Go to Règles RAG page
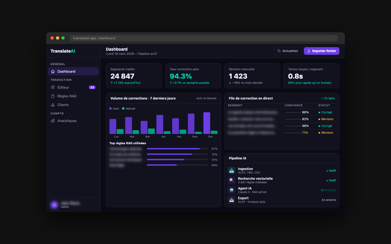The width and height of the screenshot is (391, 244). 73,96
